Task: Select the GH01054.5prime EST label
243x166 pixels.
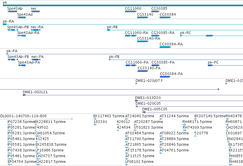Action: pyautogui.click(x=50, y=133)
